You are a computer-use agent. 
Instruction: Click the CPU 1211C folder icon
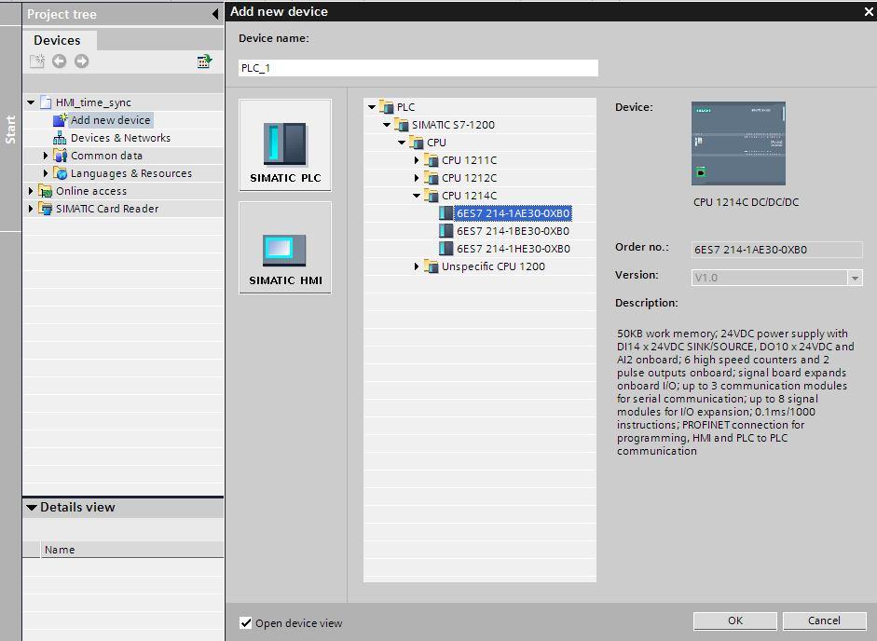pos(432,160)
